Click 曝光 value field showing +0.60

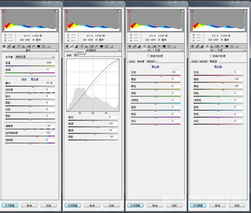coord(50,83)
